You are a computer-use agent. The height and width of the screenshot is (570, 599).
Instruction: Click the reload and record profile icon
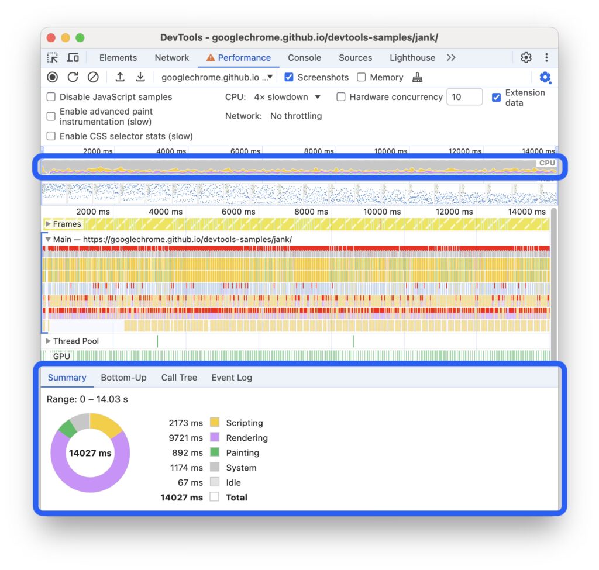click(73, 77)
